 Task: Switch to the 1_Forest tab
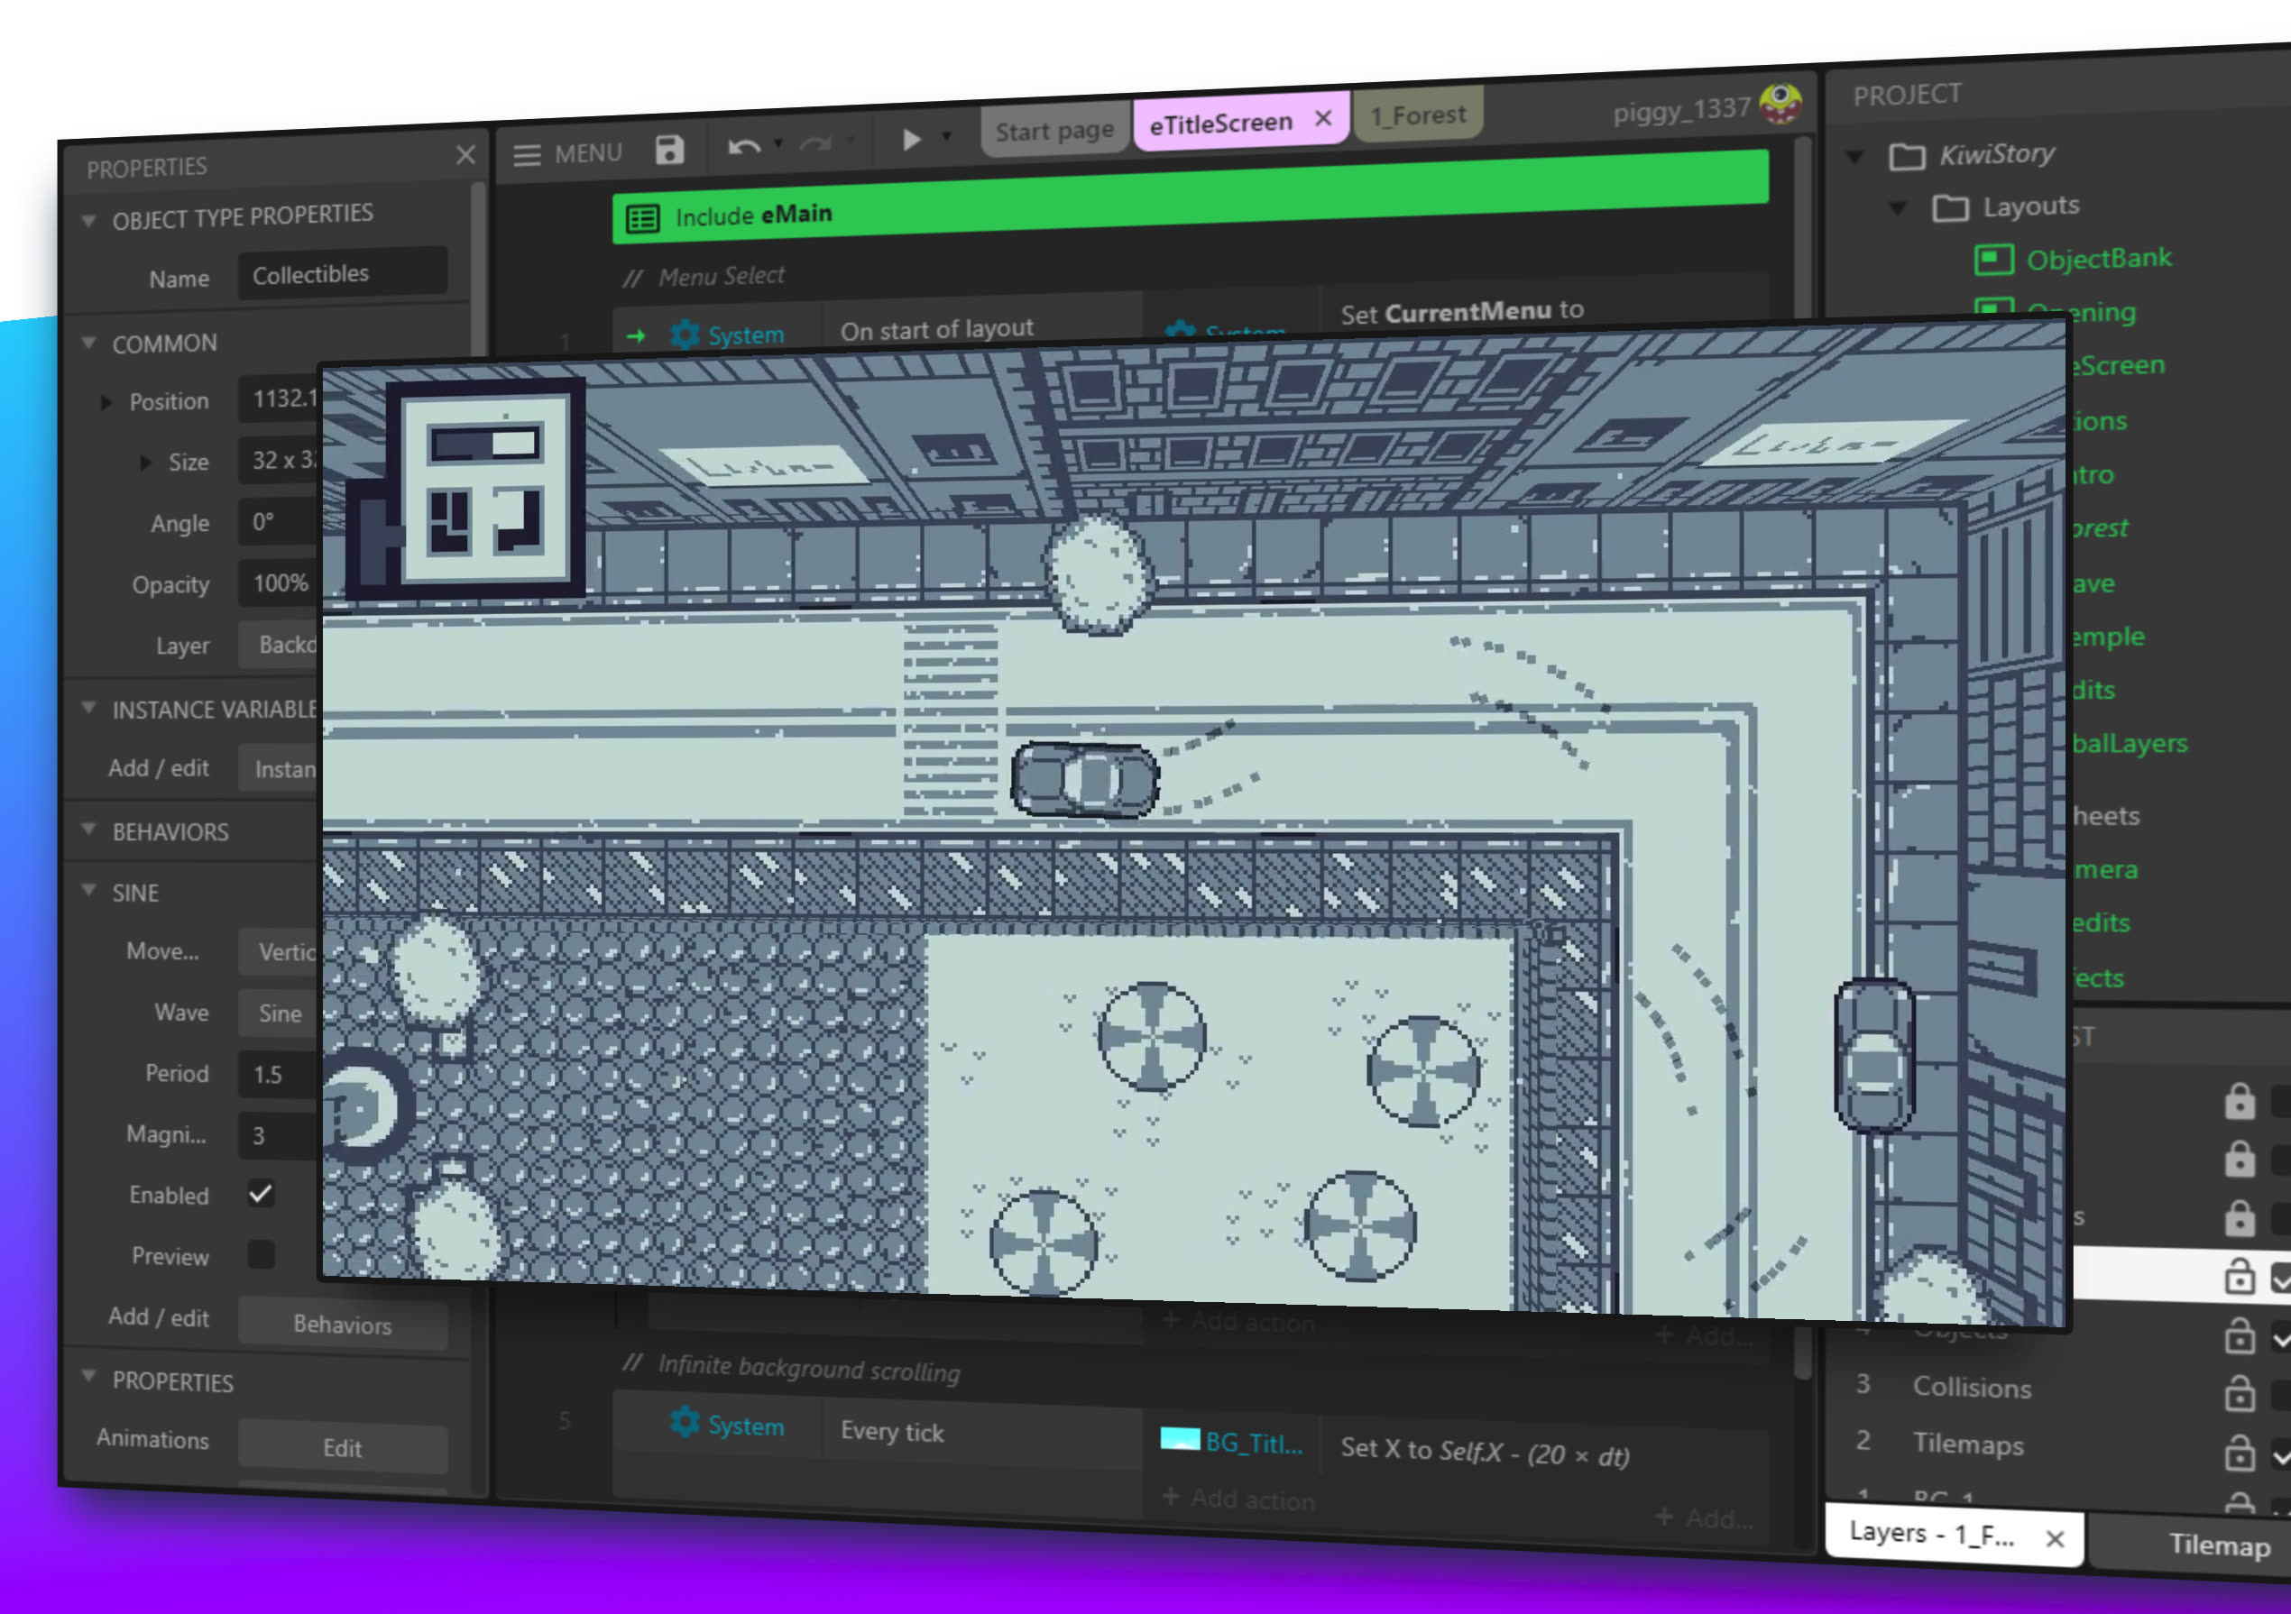[1417, 115]
